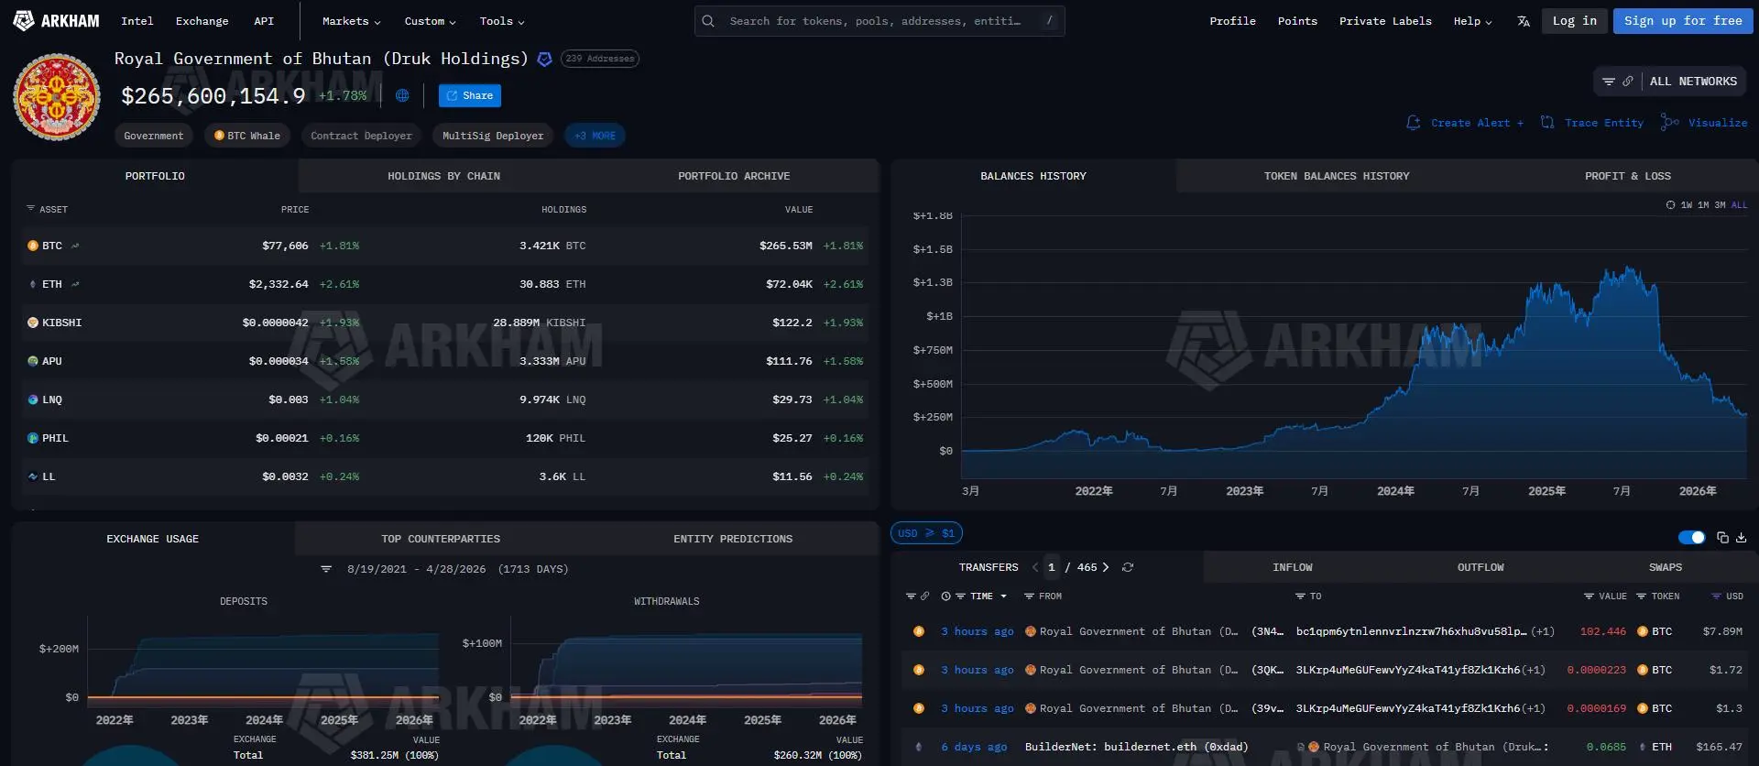
Task: Click the ETH price chart icon in portfolio
Action: pyautogui.click(x=75, y=284)
